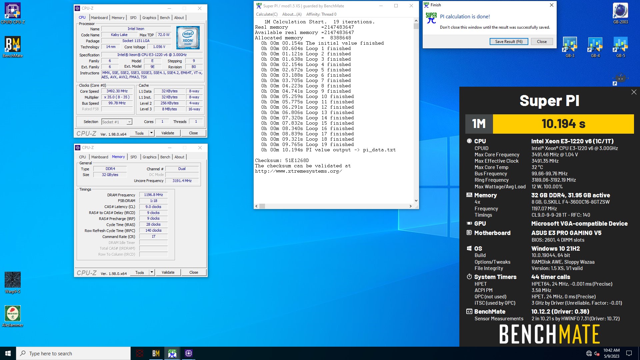Click Close in upper CPU-Z window
This screenshot has height=360, width=640.
click(x=193, y=133)
